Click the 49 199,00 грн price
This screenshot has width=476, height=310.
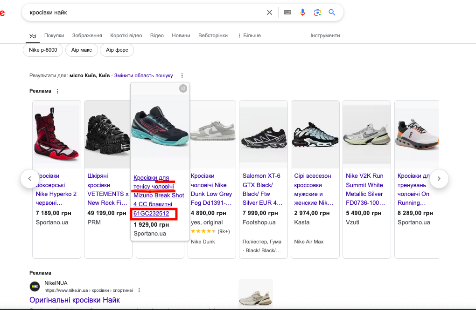(x=107, y=213)
